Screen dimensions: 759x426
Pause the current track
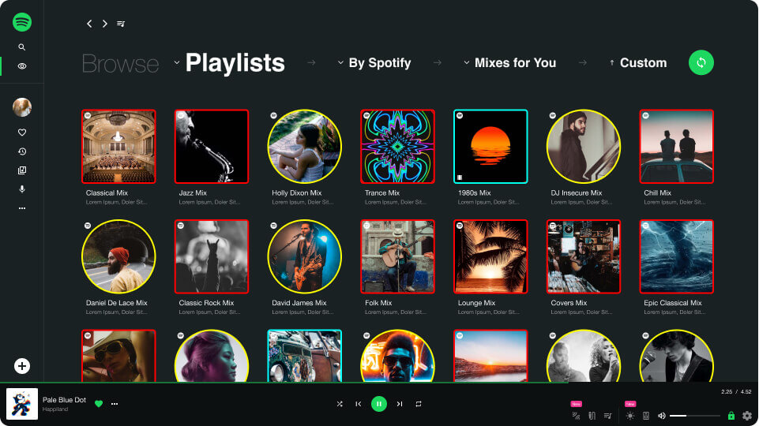coord(379,404)
